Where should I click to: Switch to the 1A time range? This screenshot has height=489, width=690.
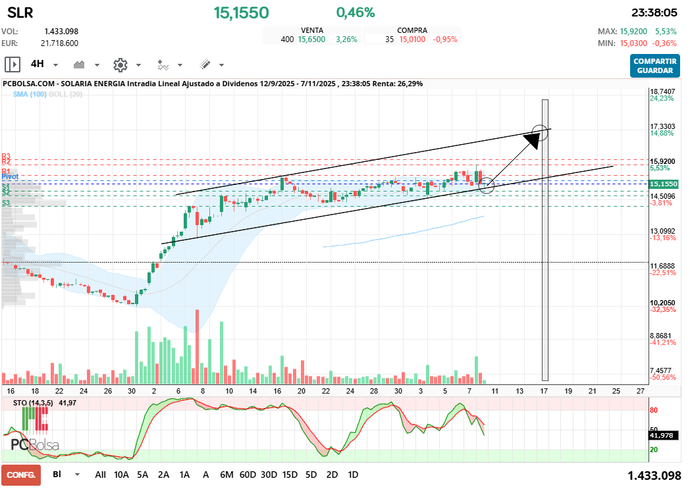click(x=184, y=475)
